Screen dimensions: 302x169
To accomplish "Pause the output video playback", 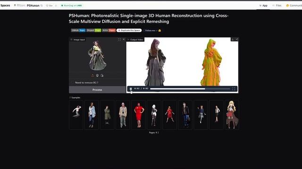I will [131, 89].
